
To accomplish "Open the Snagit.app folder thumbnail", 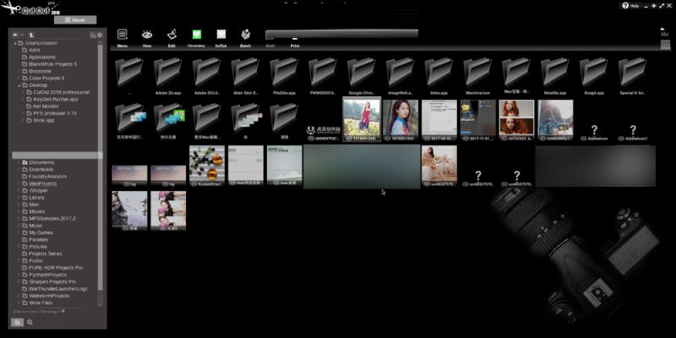I will tap(594, 75).
